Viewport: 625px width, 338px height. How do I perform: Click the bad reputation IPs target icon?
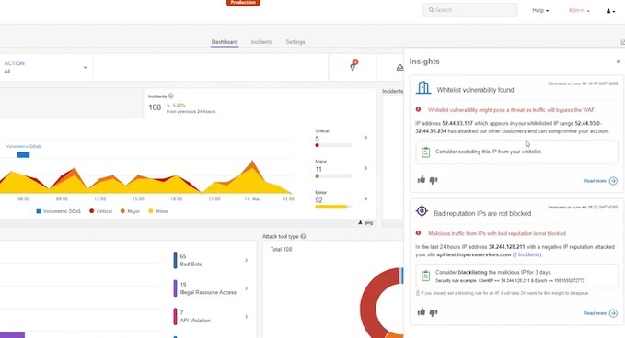(422, 211)
